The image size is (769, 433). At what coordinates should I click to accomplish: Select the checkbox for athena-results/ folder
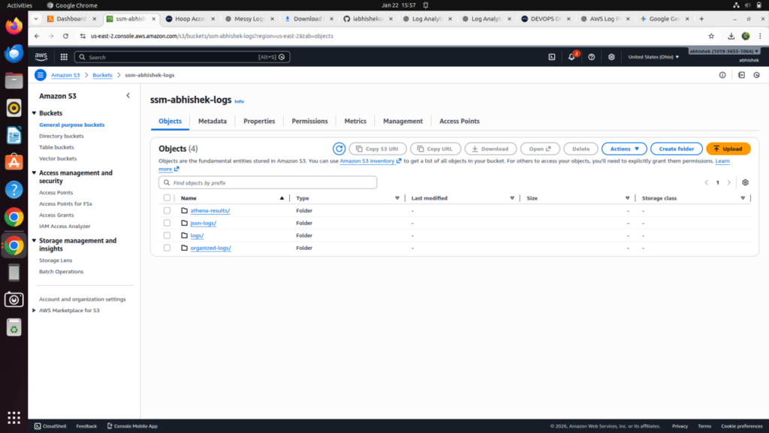[x=167, y=210]
